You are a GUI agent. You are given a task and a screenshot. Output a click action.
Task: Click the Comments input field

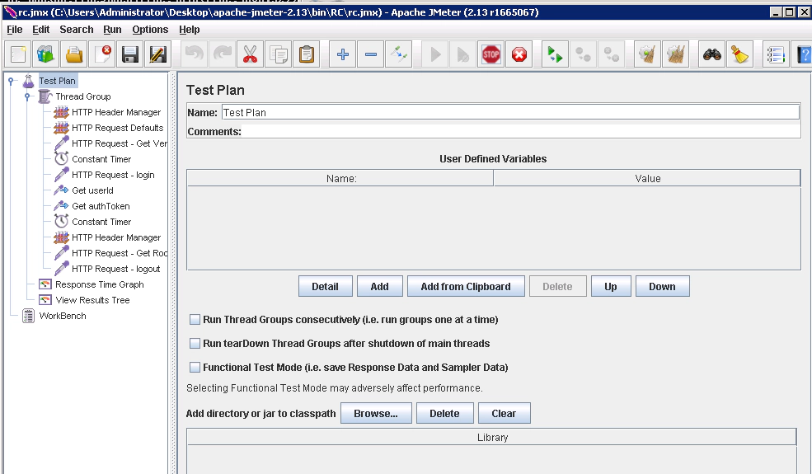pyautogui.click(x=520, y=132)
